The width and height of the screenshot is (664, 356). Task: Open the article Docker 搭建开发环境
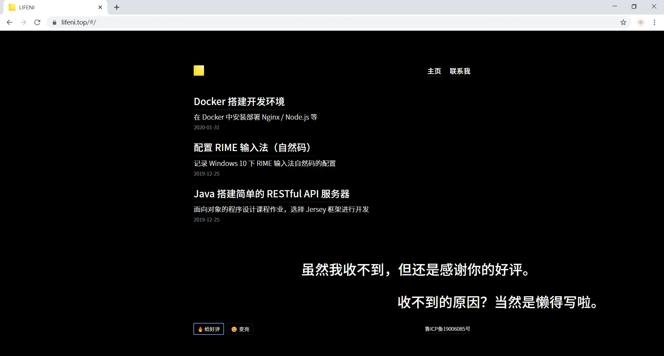pos(239,101)
